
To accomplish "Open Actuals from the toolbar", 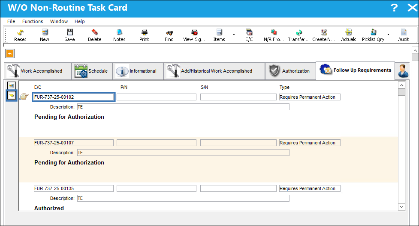I will 349,35.
